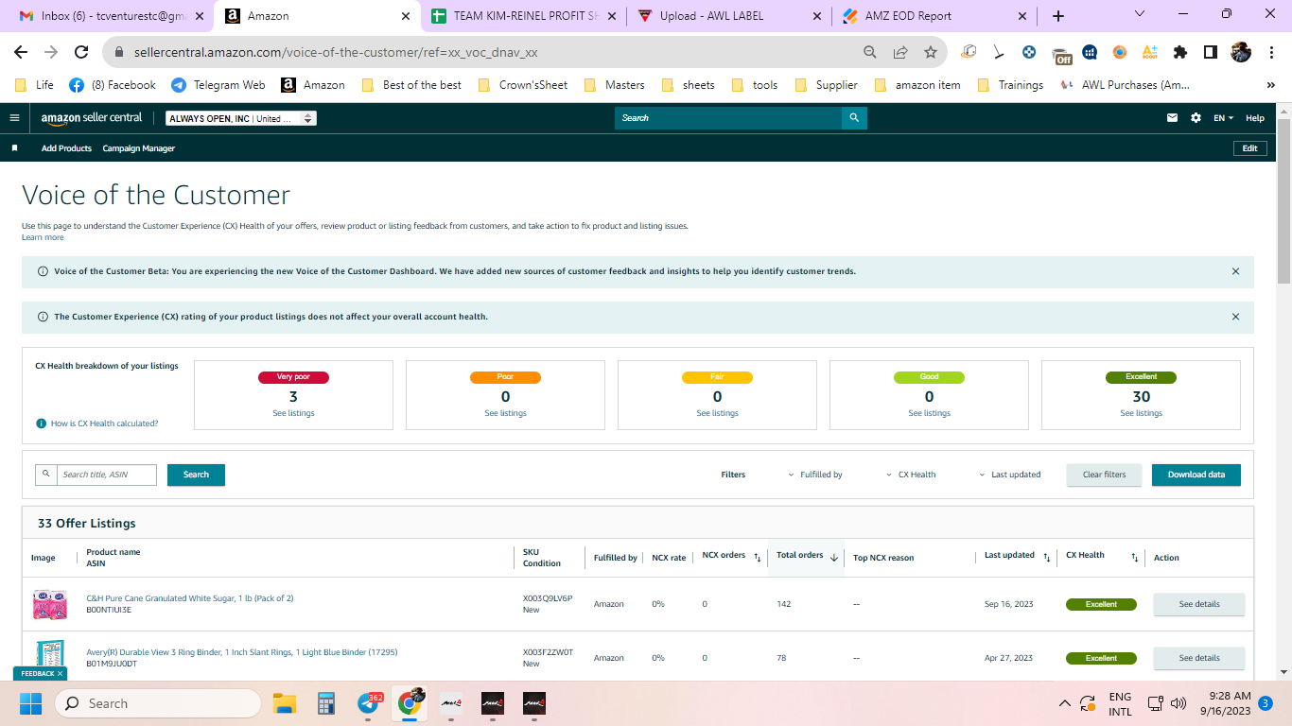This screenshot has width=1292, height=726.
Task: Click the teal Search button beside ASIN field
Action: [196, 475]
